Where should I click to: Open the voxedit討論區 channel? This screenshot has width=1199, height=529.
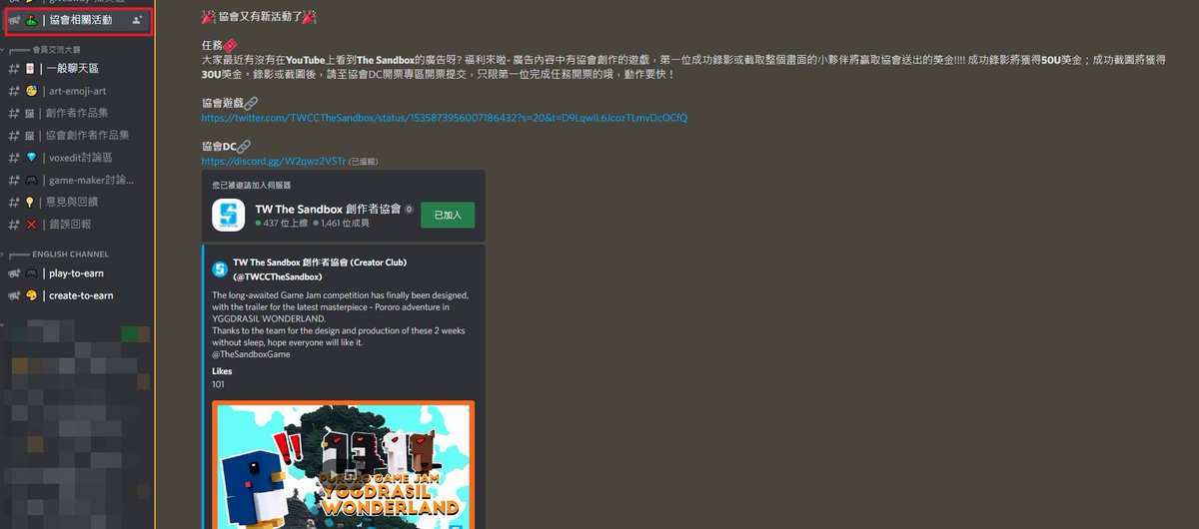(78, 158)
